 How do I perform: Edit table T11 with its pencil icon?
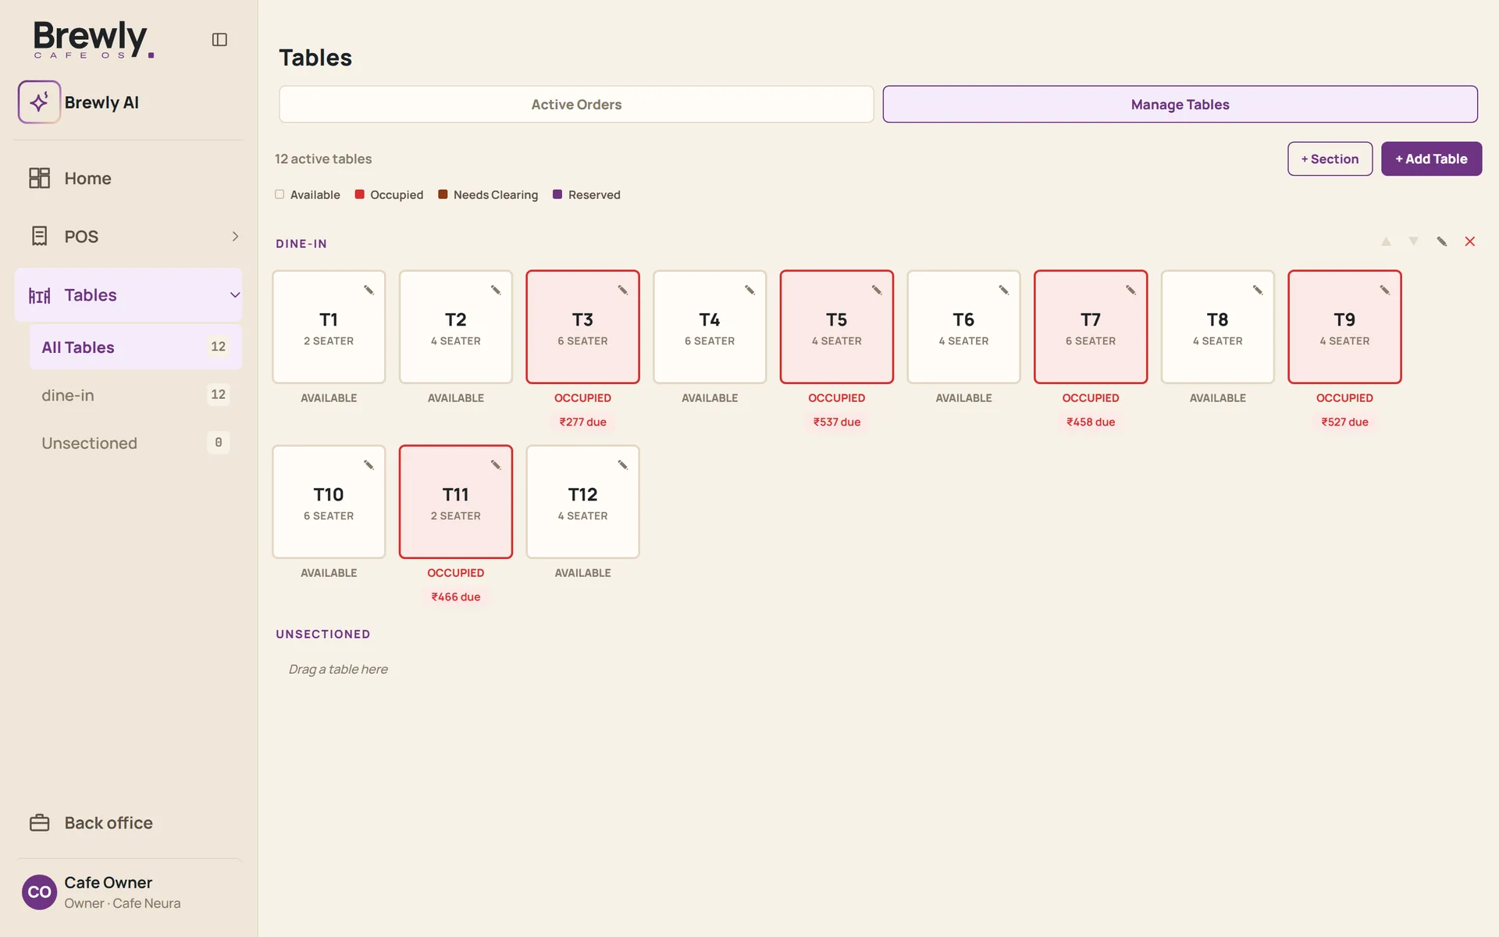(496, 465)
